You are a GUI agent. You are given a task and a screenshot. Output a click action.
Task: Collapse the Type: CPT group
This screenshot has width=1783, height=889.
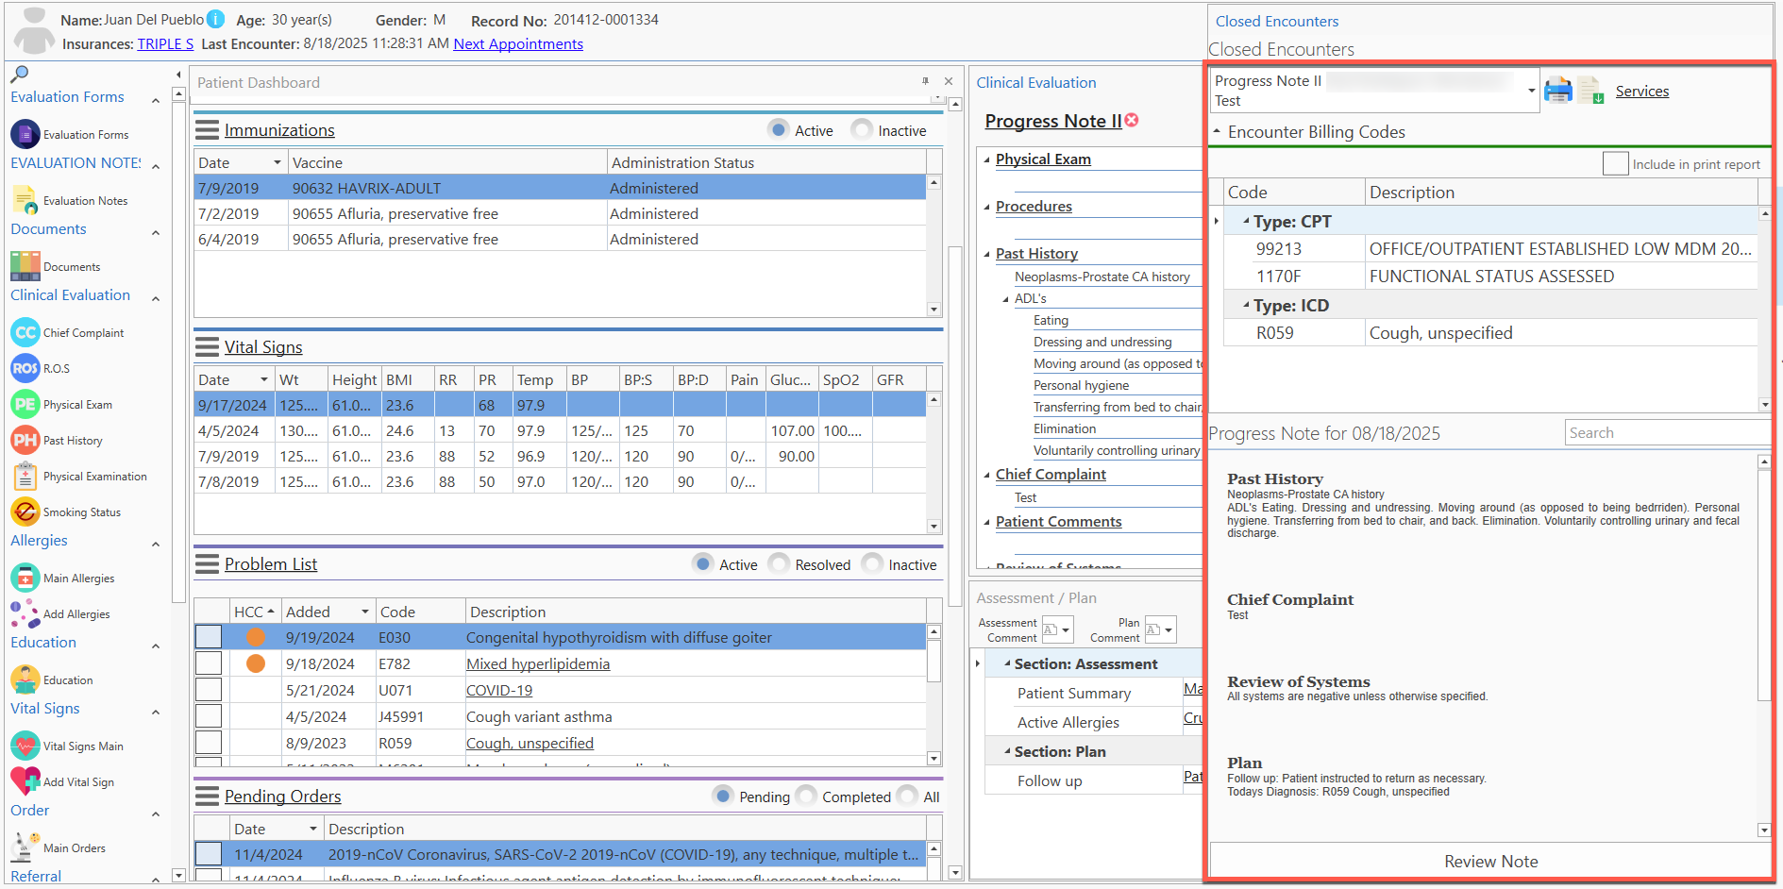point(1246,221)
